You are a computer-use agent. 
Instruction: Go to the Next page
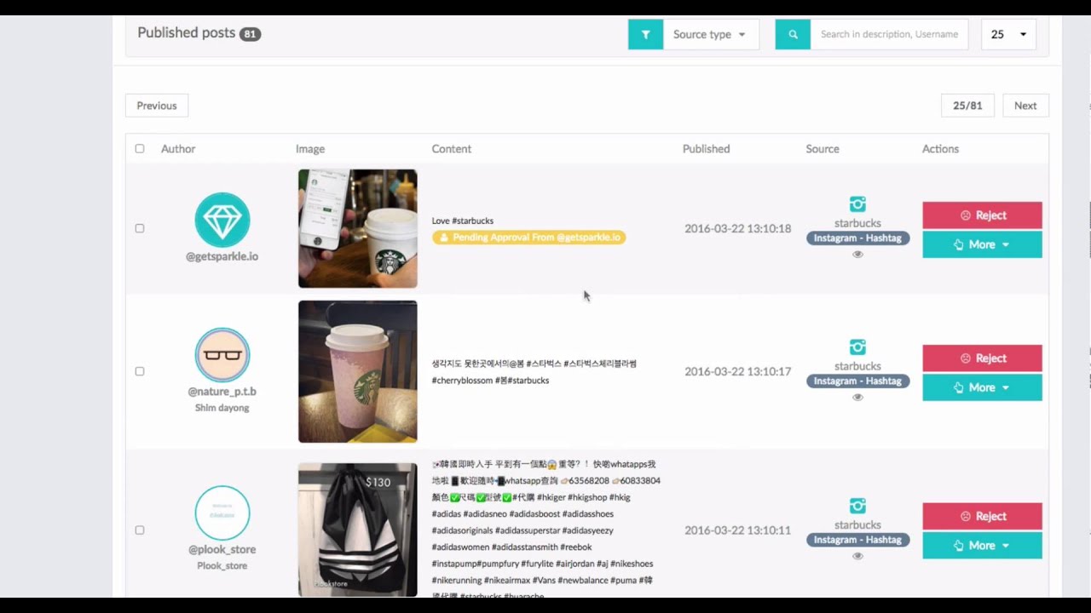(1025, 106)
